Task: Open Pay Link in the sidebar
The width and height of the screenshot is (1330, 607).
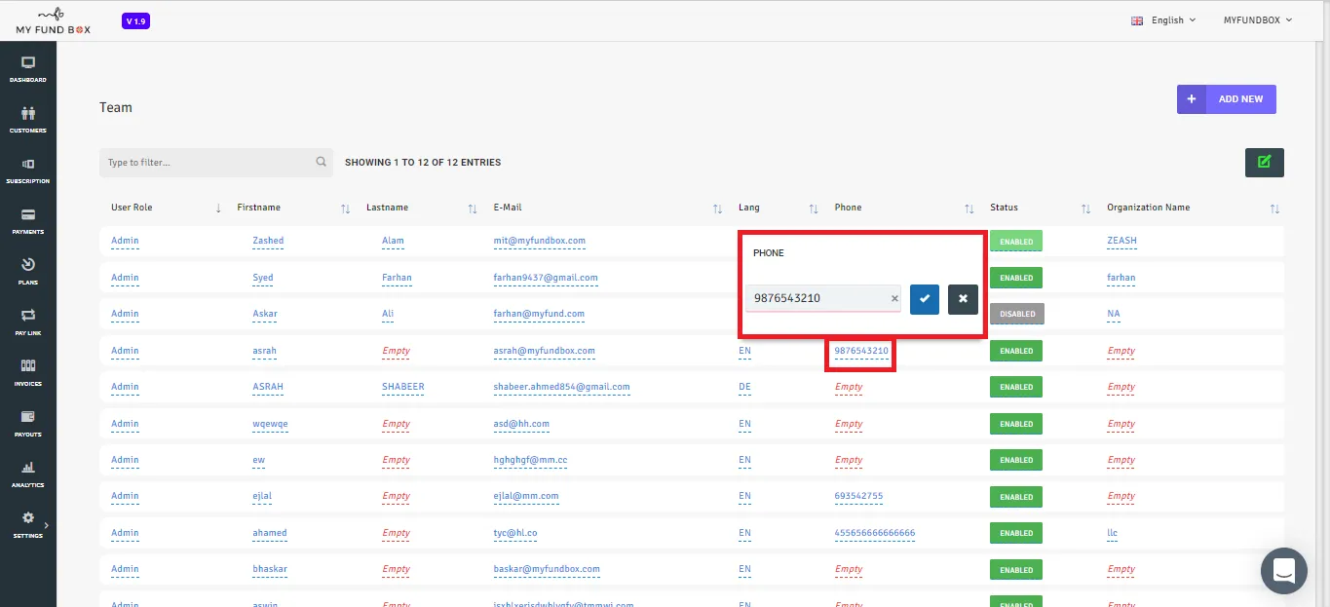Action: tap(28, 322)
